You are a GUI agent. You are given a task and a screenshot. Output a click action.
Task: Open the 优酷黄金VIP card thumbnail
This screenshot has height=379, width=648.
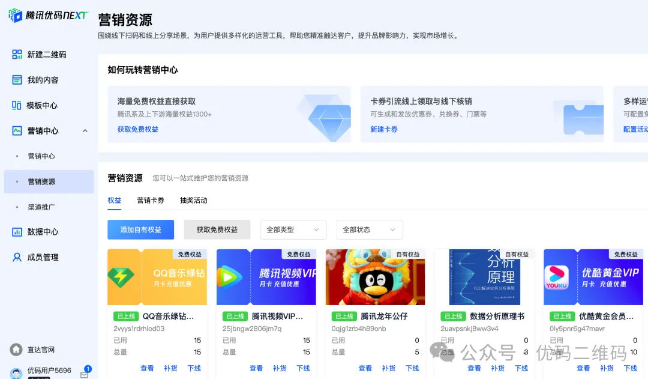(x=593, y=277)
